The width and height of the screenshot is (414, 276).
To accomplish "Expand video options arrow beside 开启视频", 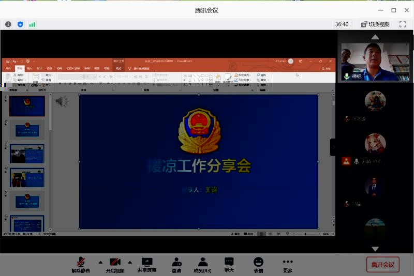I will click(130, 262).
